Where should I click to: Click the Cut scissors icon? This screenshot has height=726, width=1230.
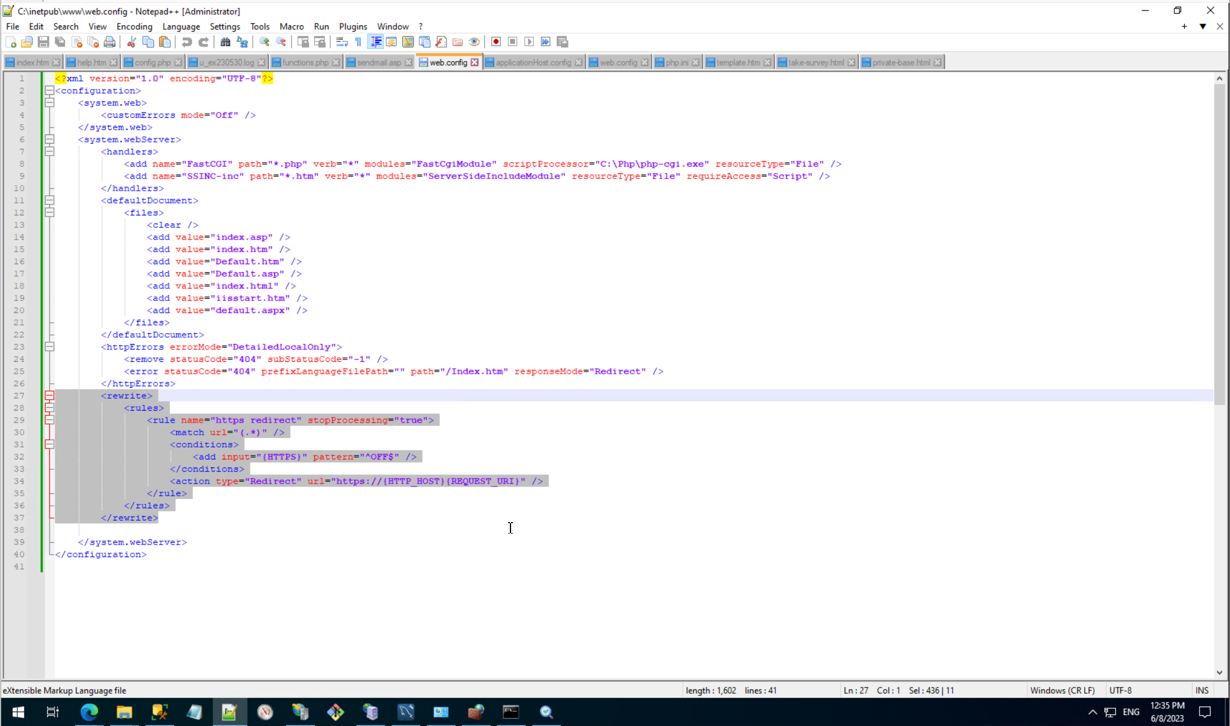[x=131, y=42]
